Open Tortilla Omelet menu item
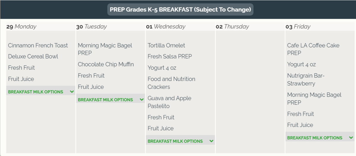 (166, 45)
